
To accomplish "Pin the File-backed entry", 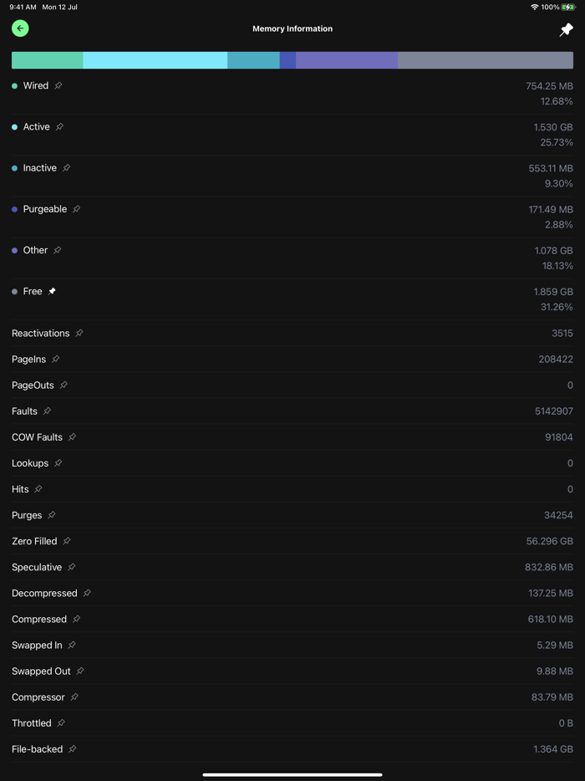I will pos(73,748).
